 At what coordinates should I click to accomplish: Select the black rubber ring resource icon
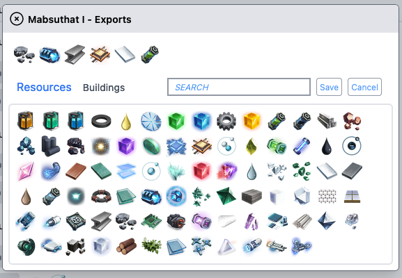[x=101, y=121]
